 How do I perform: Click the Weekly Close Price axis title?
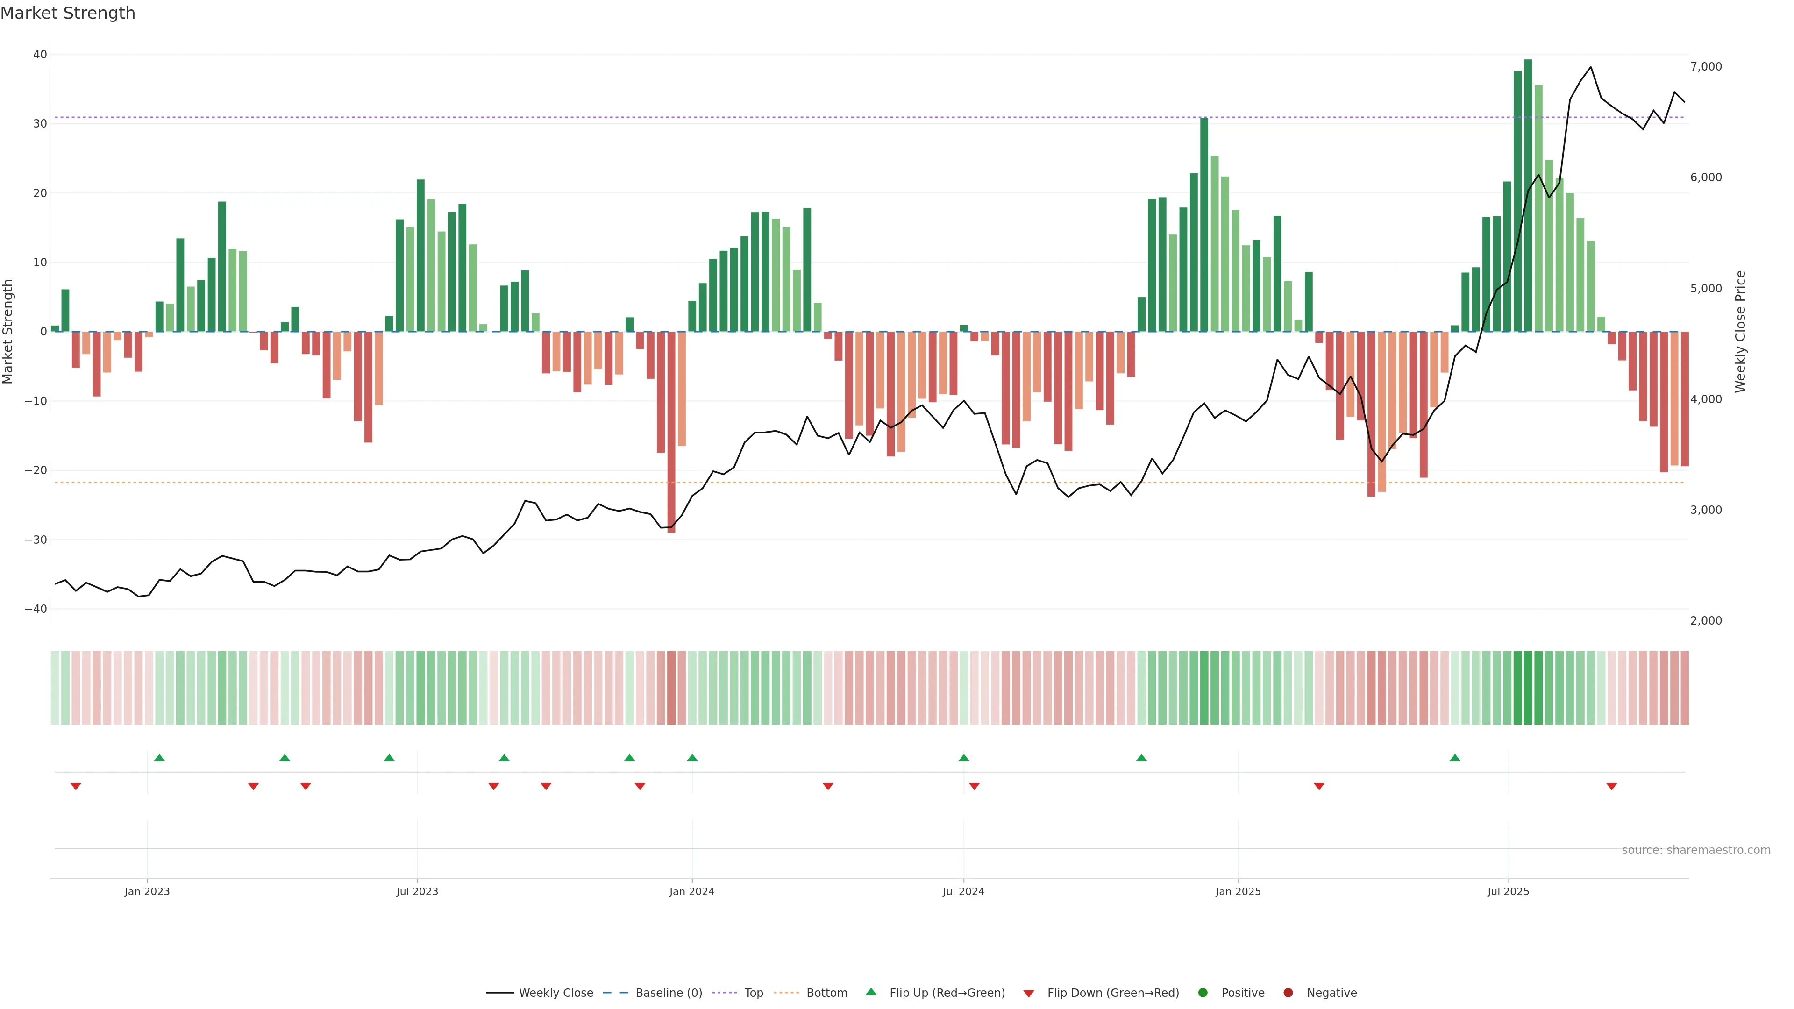tap(1740, 332)
